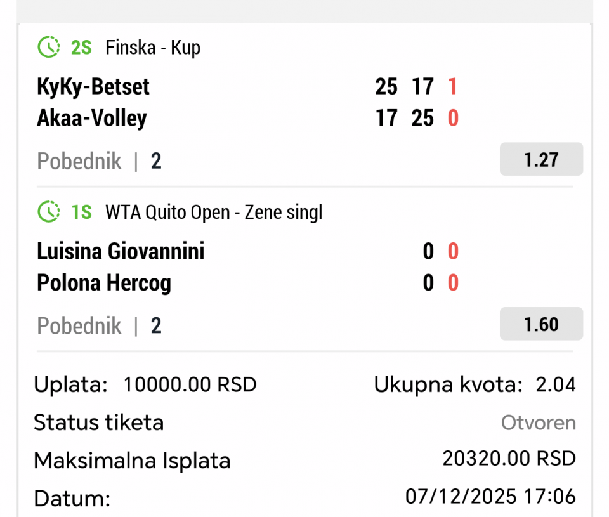The image size is (609, 517).
Task: Tap the Maksimalna Isplata 20320.00 RSD value
Action: pyautogui.click(x=509, y=458)
